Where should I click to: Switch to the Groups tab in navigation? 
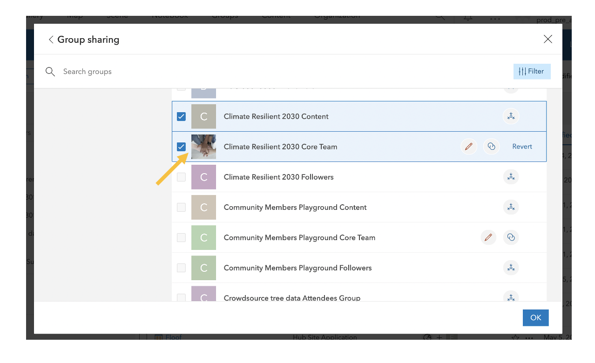coord(224,15)
